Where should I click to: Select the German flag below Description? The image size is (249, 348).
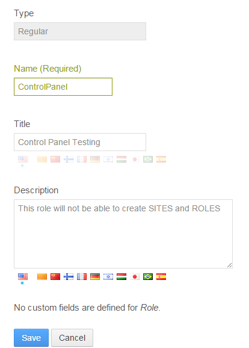(95, 277)
